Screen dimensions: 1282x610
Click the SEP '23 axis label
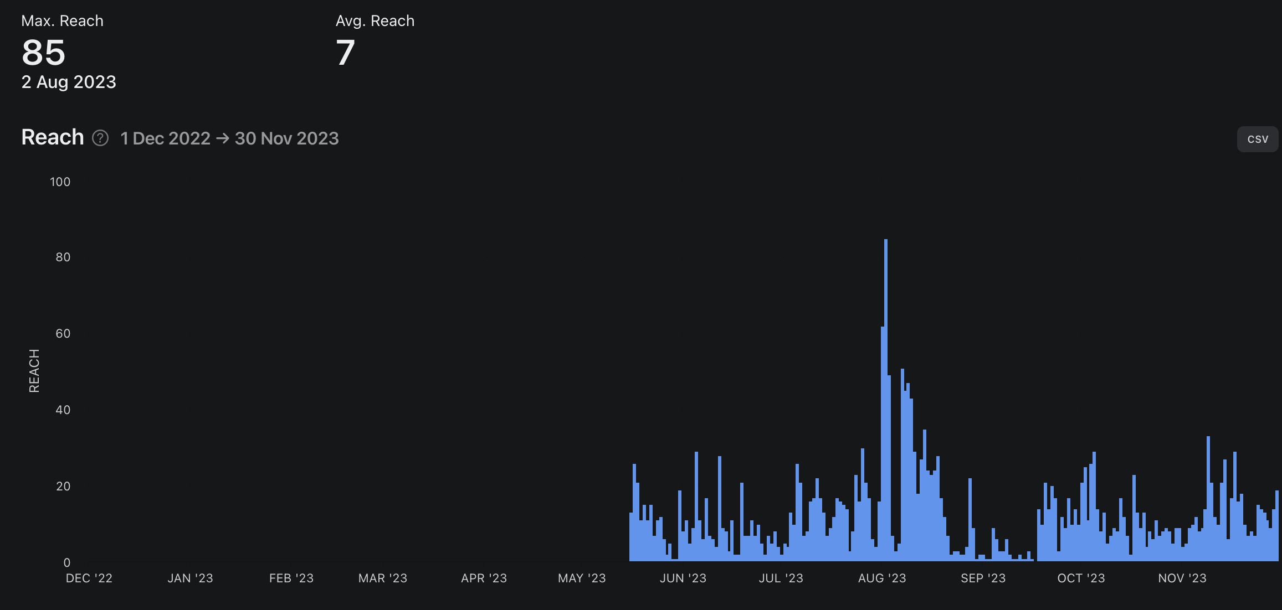coord(983,578)
